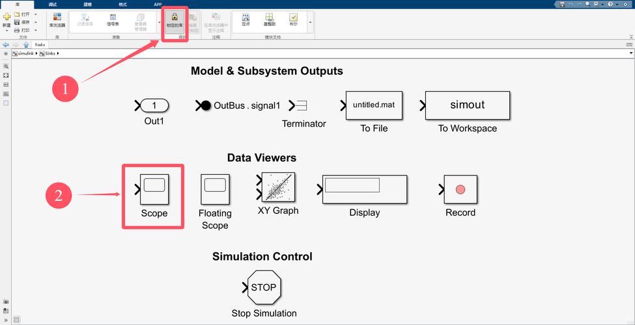The height and width of the screenshot is (325, 635).
Task: Click the Locked Library padlock icon
Action: (174, 17)
